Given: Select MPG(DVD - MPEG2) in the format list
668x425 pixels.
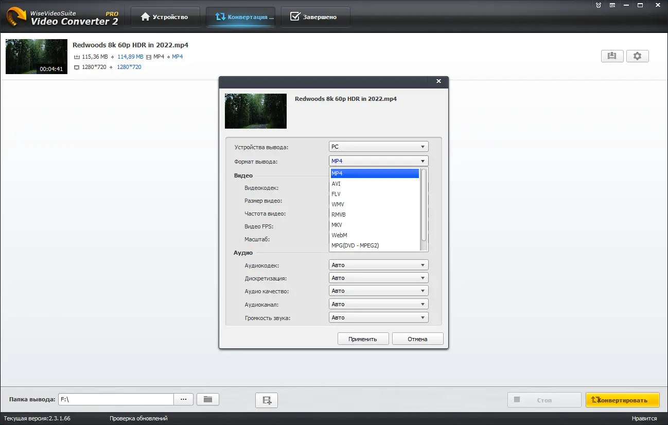Looking at the screenshot, I should [375, 245].
